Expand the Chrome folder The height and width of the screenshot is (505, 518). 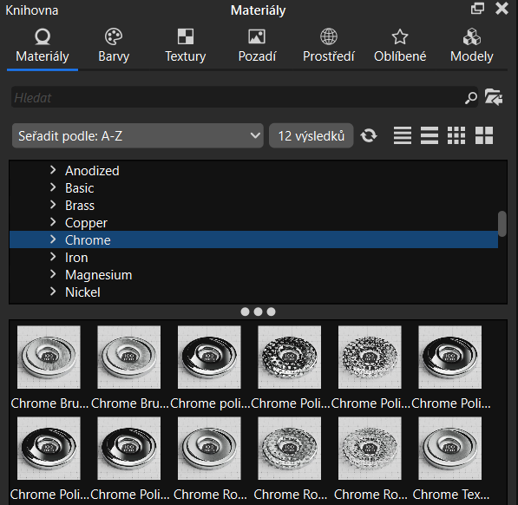[53, 239]
